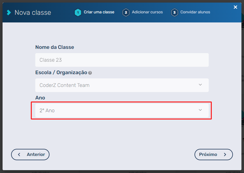Expand the Ano dropdown chevron
Image resolution: width=244 pixels, height=173 pixels.
[200, 110]
